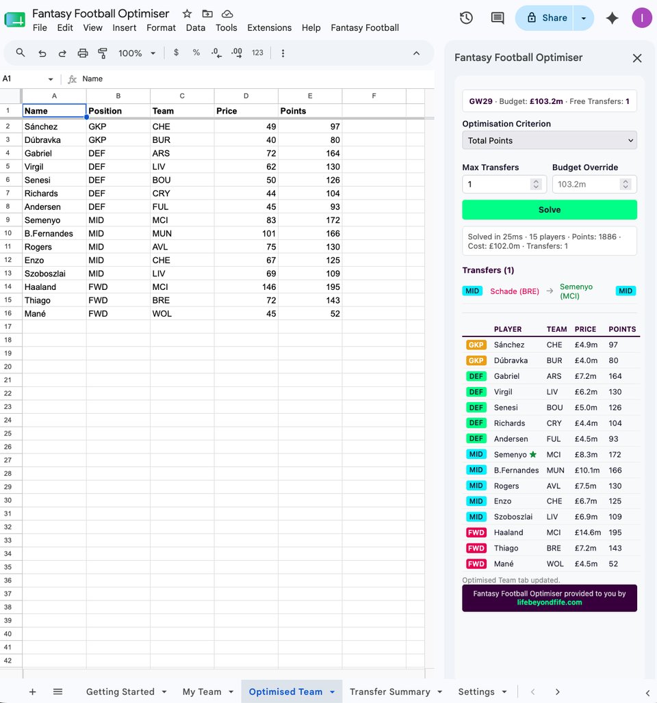
Task: Click the Schade (BRE) transfer-out name
Action: [x=514, y=291]
